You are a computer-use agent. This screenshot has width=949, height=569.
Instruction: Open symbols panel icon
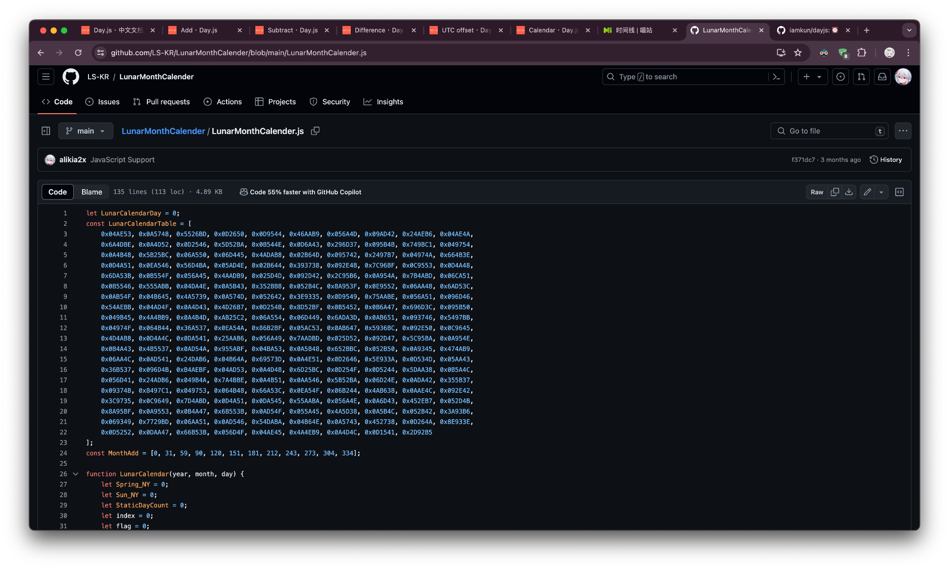[899, 192]
